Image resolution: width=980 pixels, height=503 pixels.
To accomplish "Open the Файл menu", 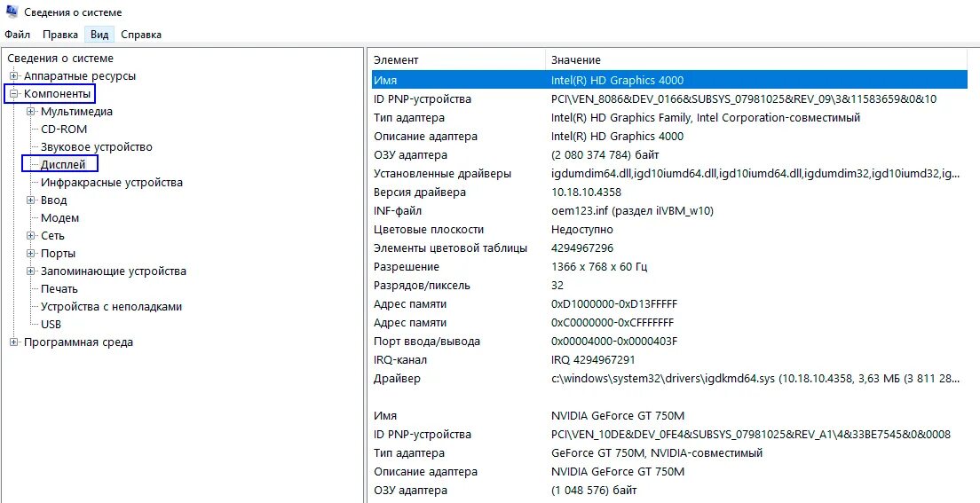I will click(18, 35).
